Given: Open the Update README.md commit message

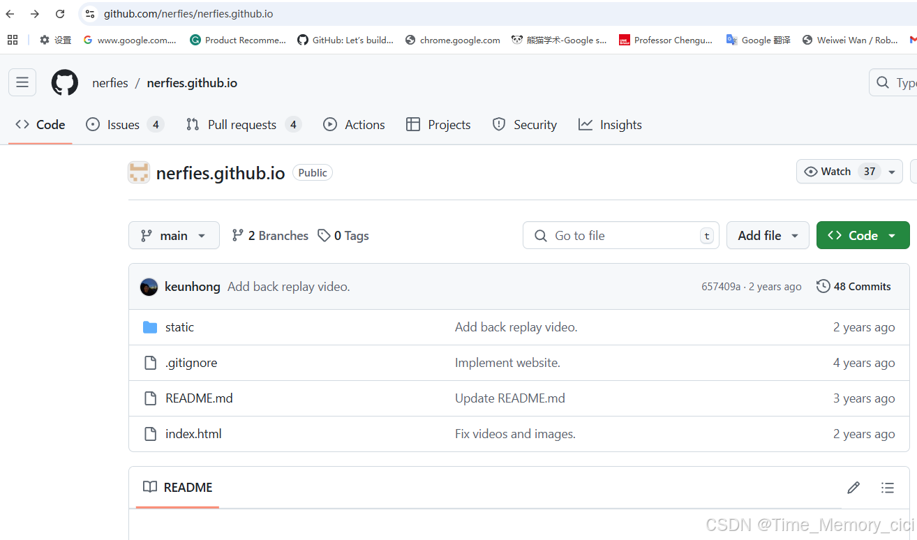Looking at the screenshot, I should point(510,398).
